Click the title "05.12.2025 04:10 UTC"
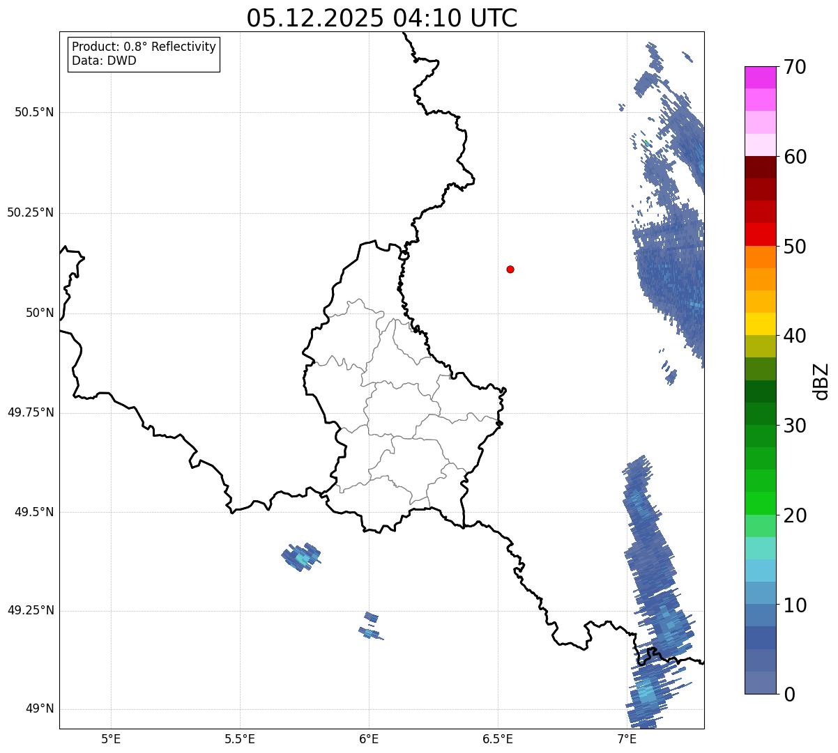Viewport: 838px width, 753px height. pos(382,17)
